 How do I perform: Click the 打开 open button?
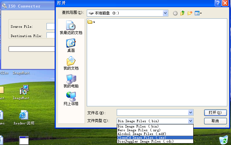click(x=215, y=113)
